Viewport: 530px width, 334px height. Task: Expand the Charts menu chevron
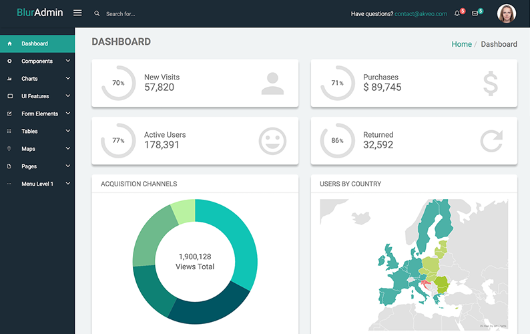click(x=68, y=79)
